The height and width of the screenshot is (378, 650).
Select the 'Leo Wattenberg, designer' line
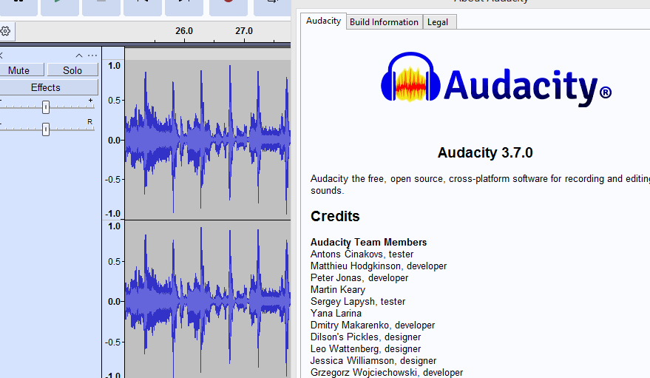click(x=365, y=348)
